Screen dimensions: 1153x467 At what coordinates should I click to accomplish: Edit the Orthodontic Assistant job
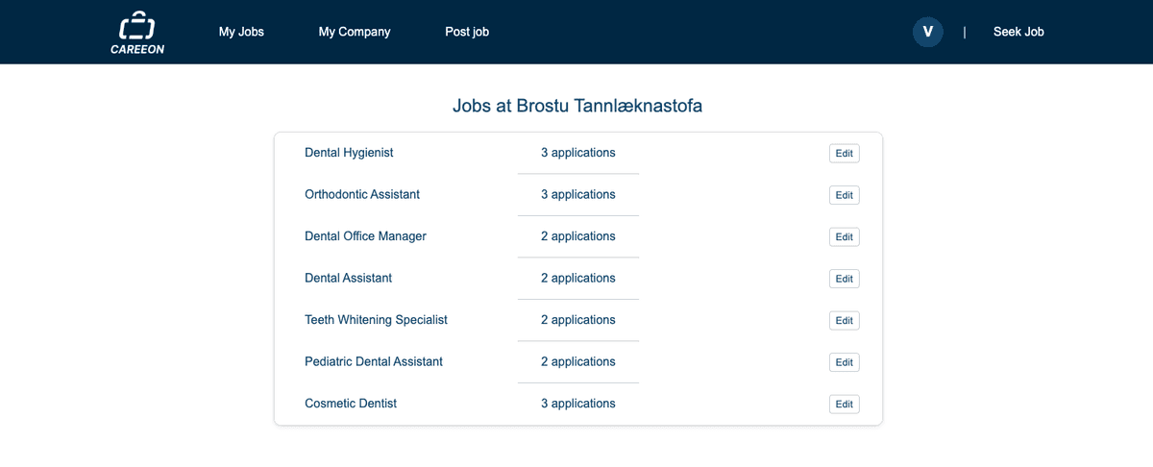(844, 195)
